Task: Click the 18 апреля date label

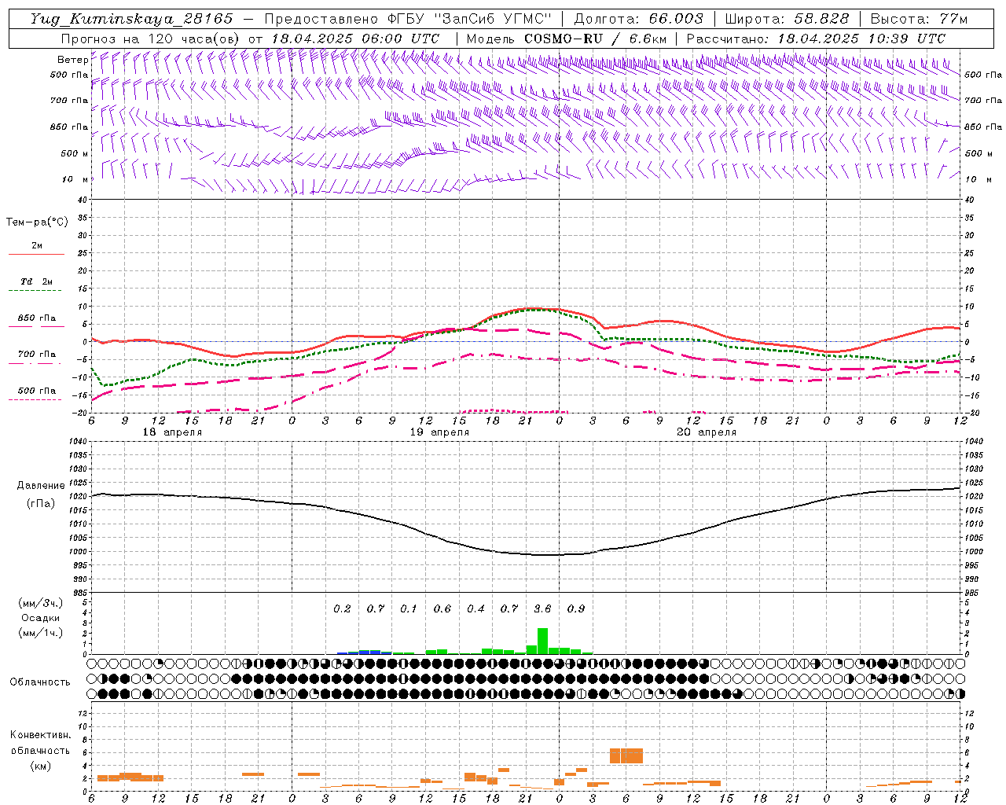Action: [x=172, y=432]
